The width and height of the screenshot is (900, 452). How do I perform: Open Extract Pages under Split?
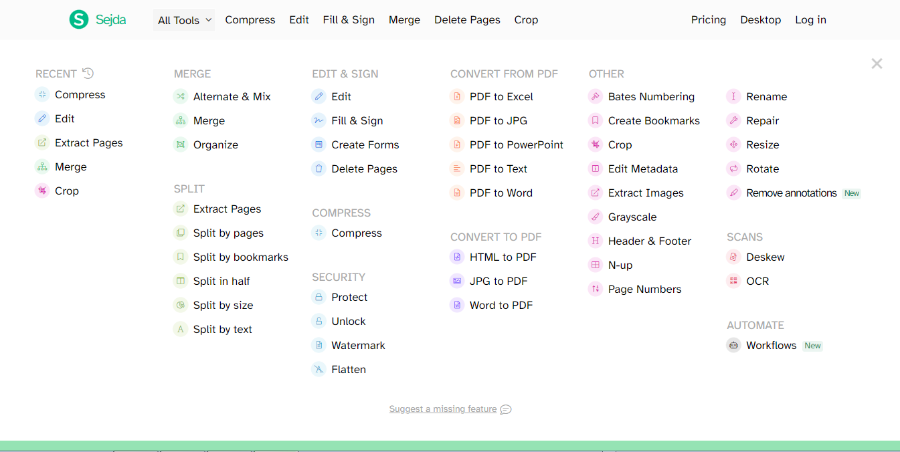217,209
